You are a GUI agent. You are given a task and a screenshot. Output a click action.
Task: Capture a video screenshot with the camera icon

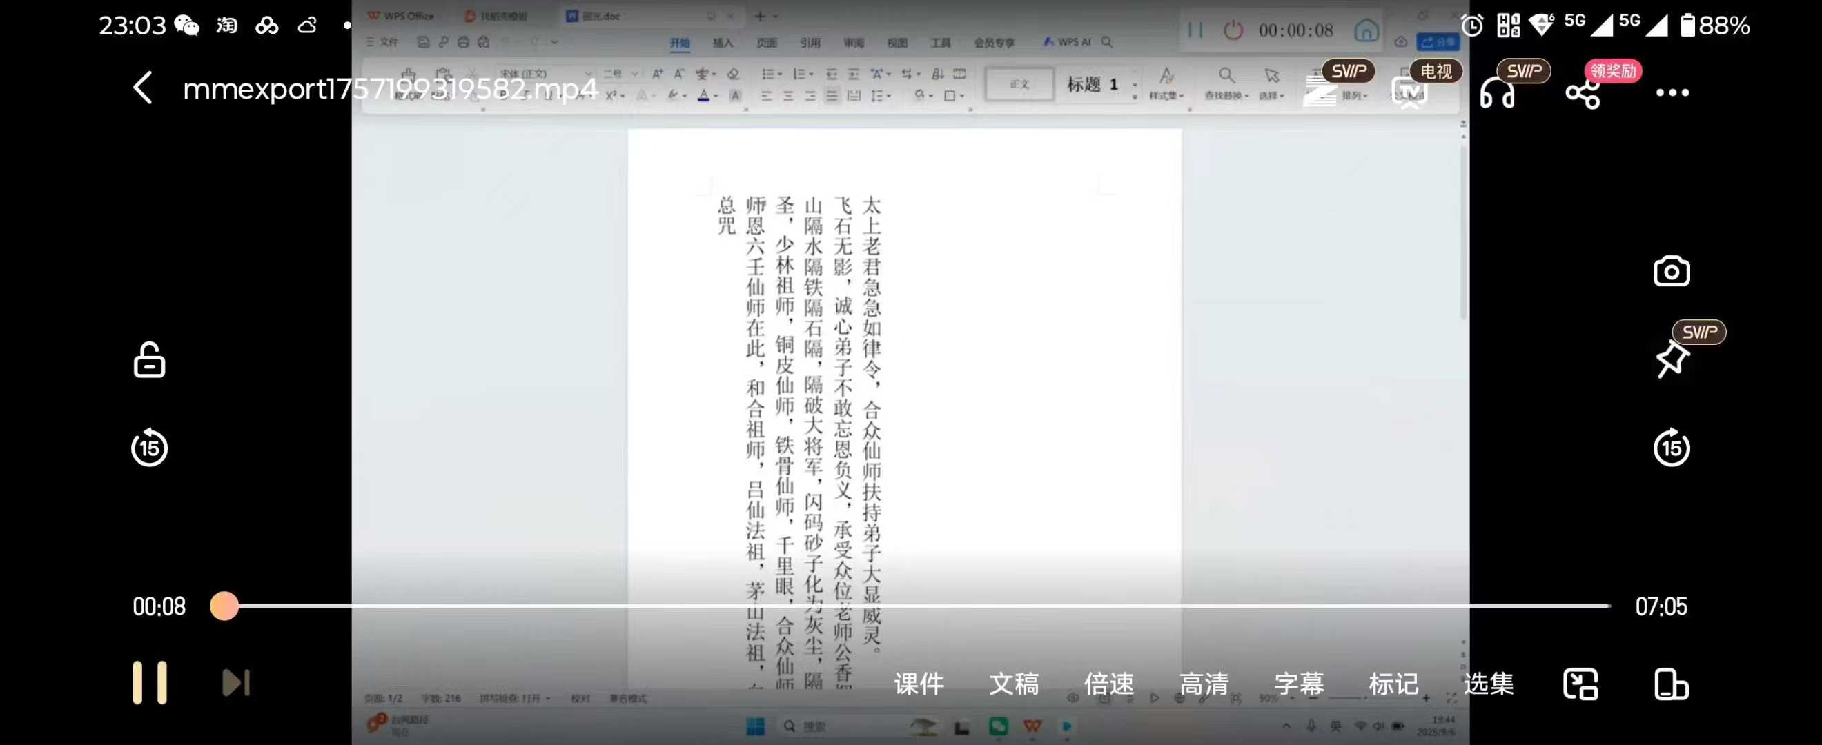tap(1672, 271)
